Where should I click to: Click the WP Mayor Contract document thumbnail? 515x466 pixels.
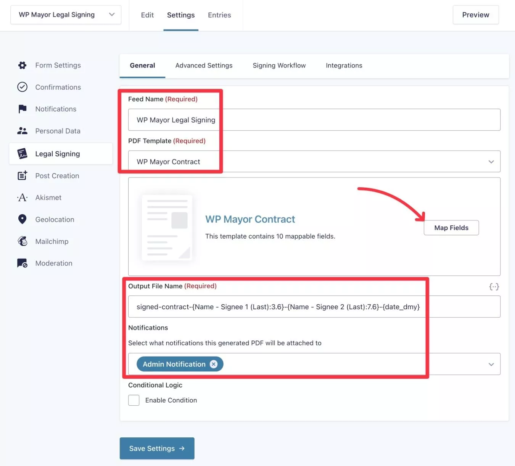[x=167, y=228]
